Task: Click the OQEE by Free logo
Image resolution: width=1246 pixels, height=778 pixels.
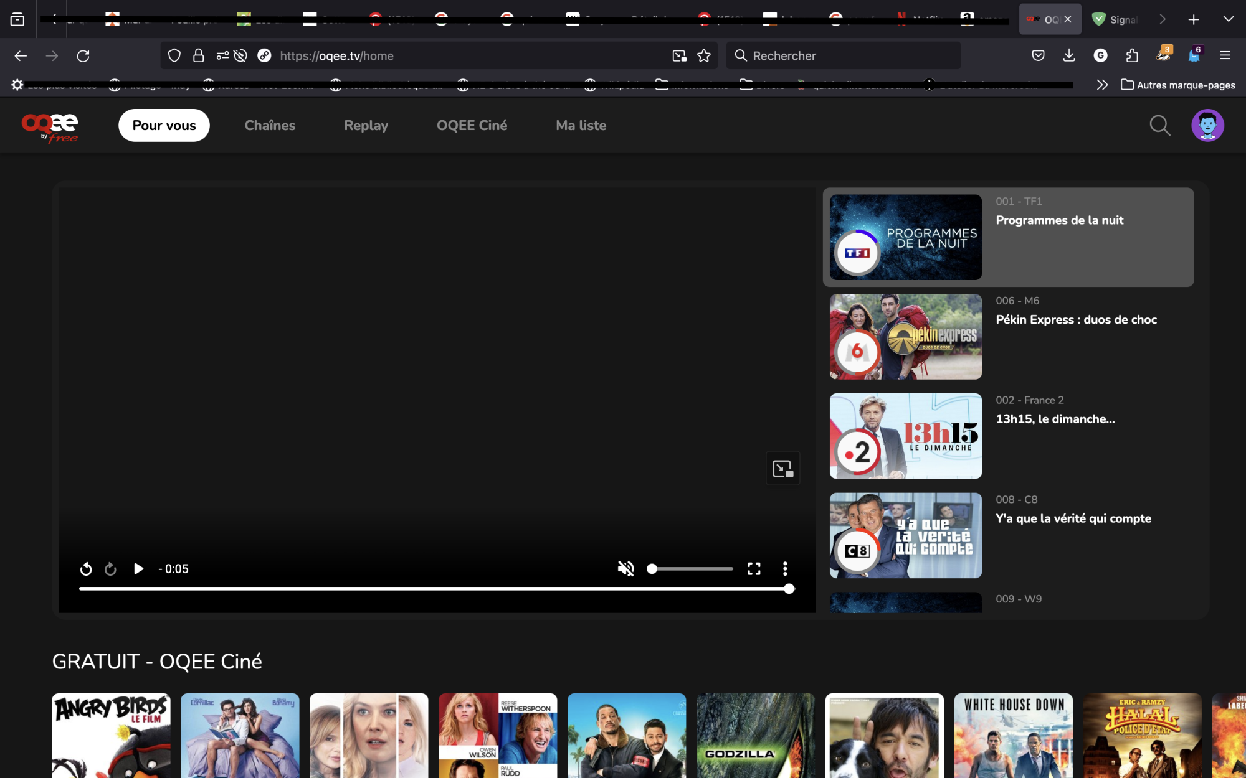Action: point(49,126)
